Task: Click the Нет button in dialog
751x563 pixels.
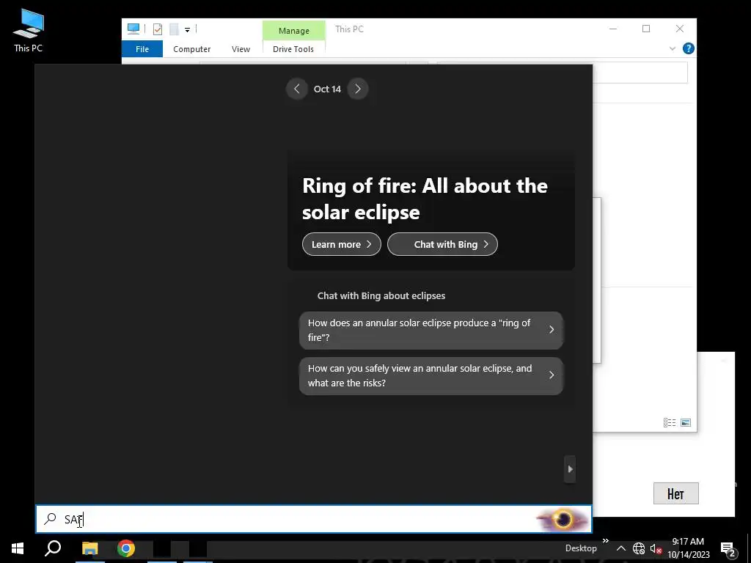Action: tap(675, 493)
